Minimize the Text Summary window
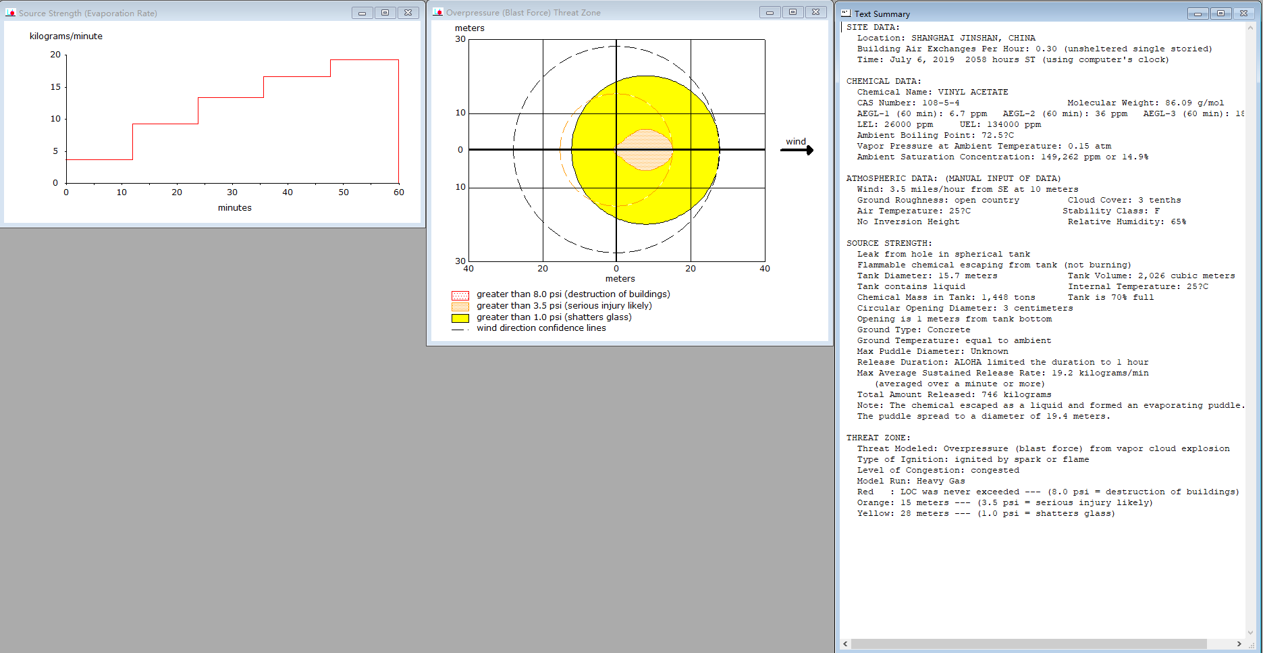Image resolution: width=1263 pixels, height=653 pixels. click(1198, 14)
